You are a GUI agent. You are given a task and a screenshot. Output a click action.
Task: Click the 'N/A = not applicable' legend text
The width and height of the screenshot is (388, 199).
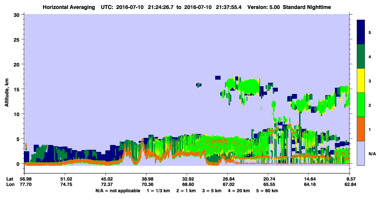point(118,191)
